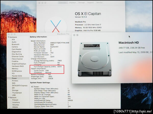Select SATA/SATA Express in the sidebar

click(x=20, y=85)
